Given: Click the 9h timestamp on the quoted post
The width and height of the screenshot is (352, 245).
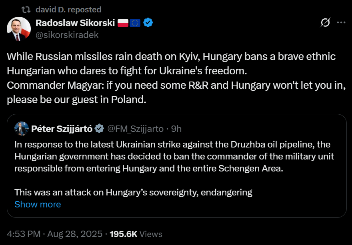Looking at the screenshot, I should 176,129.
